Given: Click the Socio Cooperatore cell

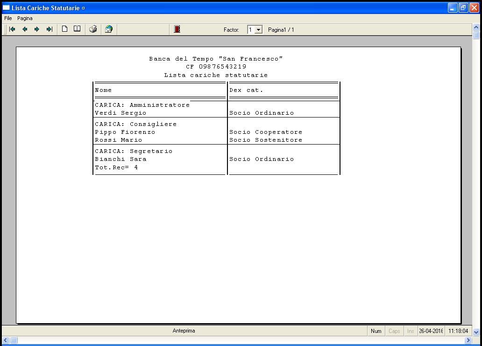Looking at the screenshot, I should (x=266, y=132).
